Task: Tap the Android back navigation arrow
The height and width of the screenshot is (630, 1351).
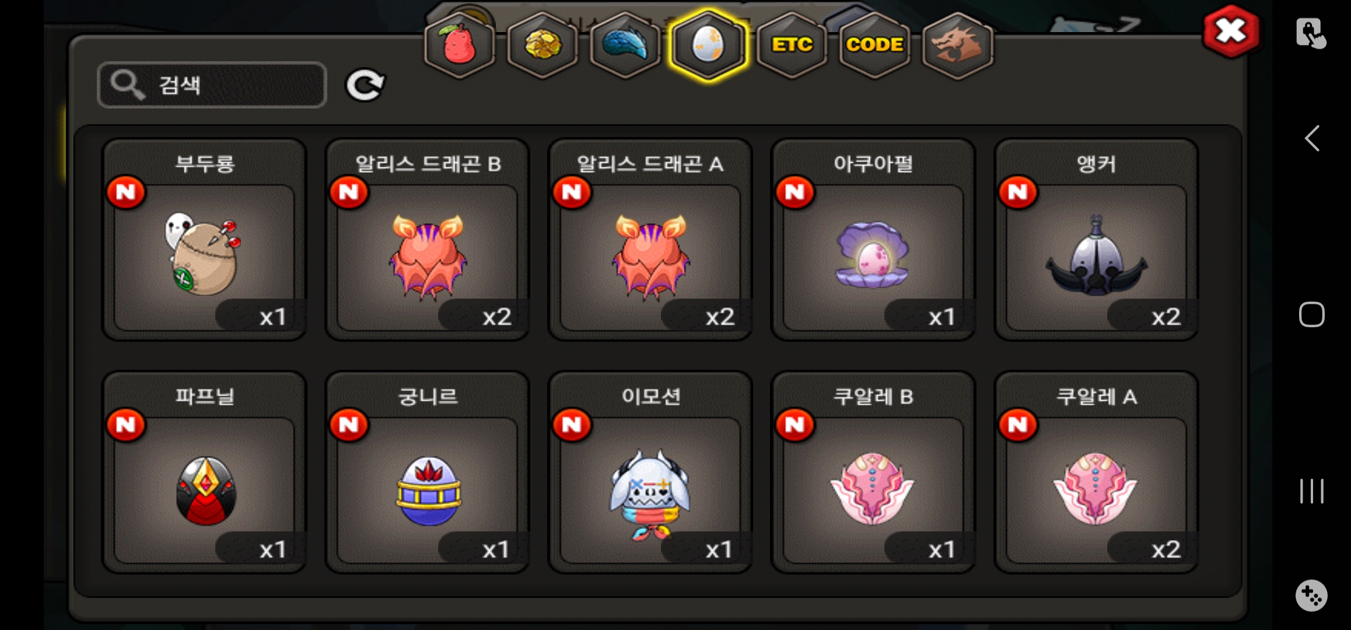Action: (1312, 139)
